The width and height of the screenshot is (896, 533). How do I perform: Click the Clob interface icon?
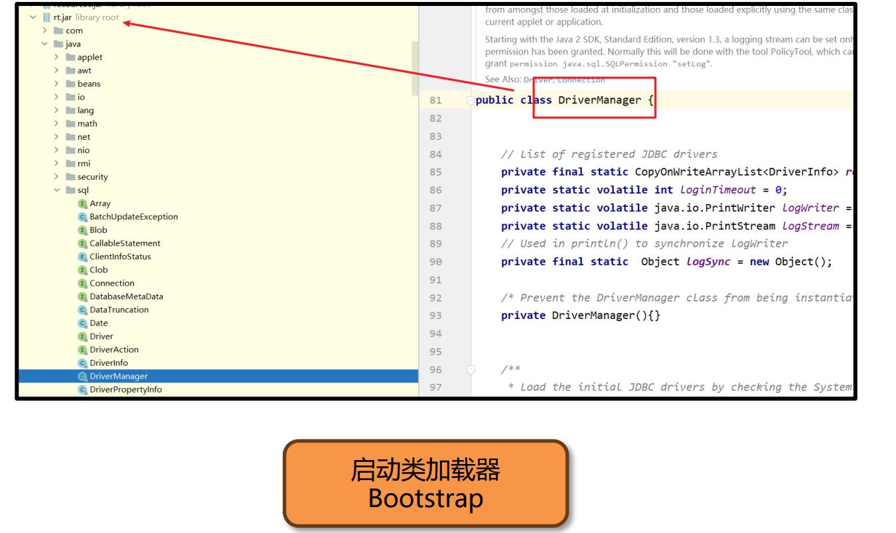click(x=82, y=270)
